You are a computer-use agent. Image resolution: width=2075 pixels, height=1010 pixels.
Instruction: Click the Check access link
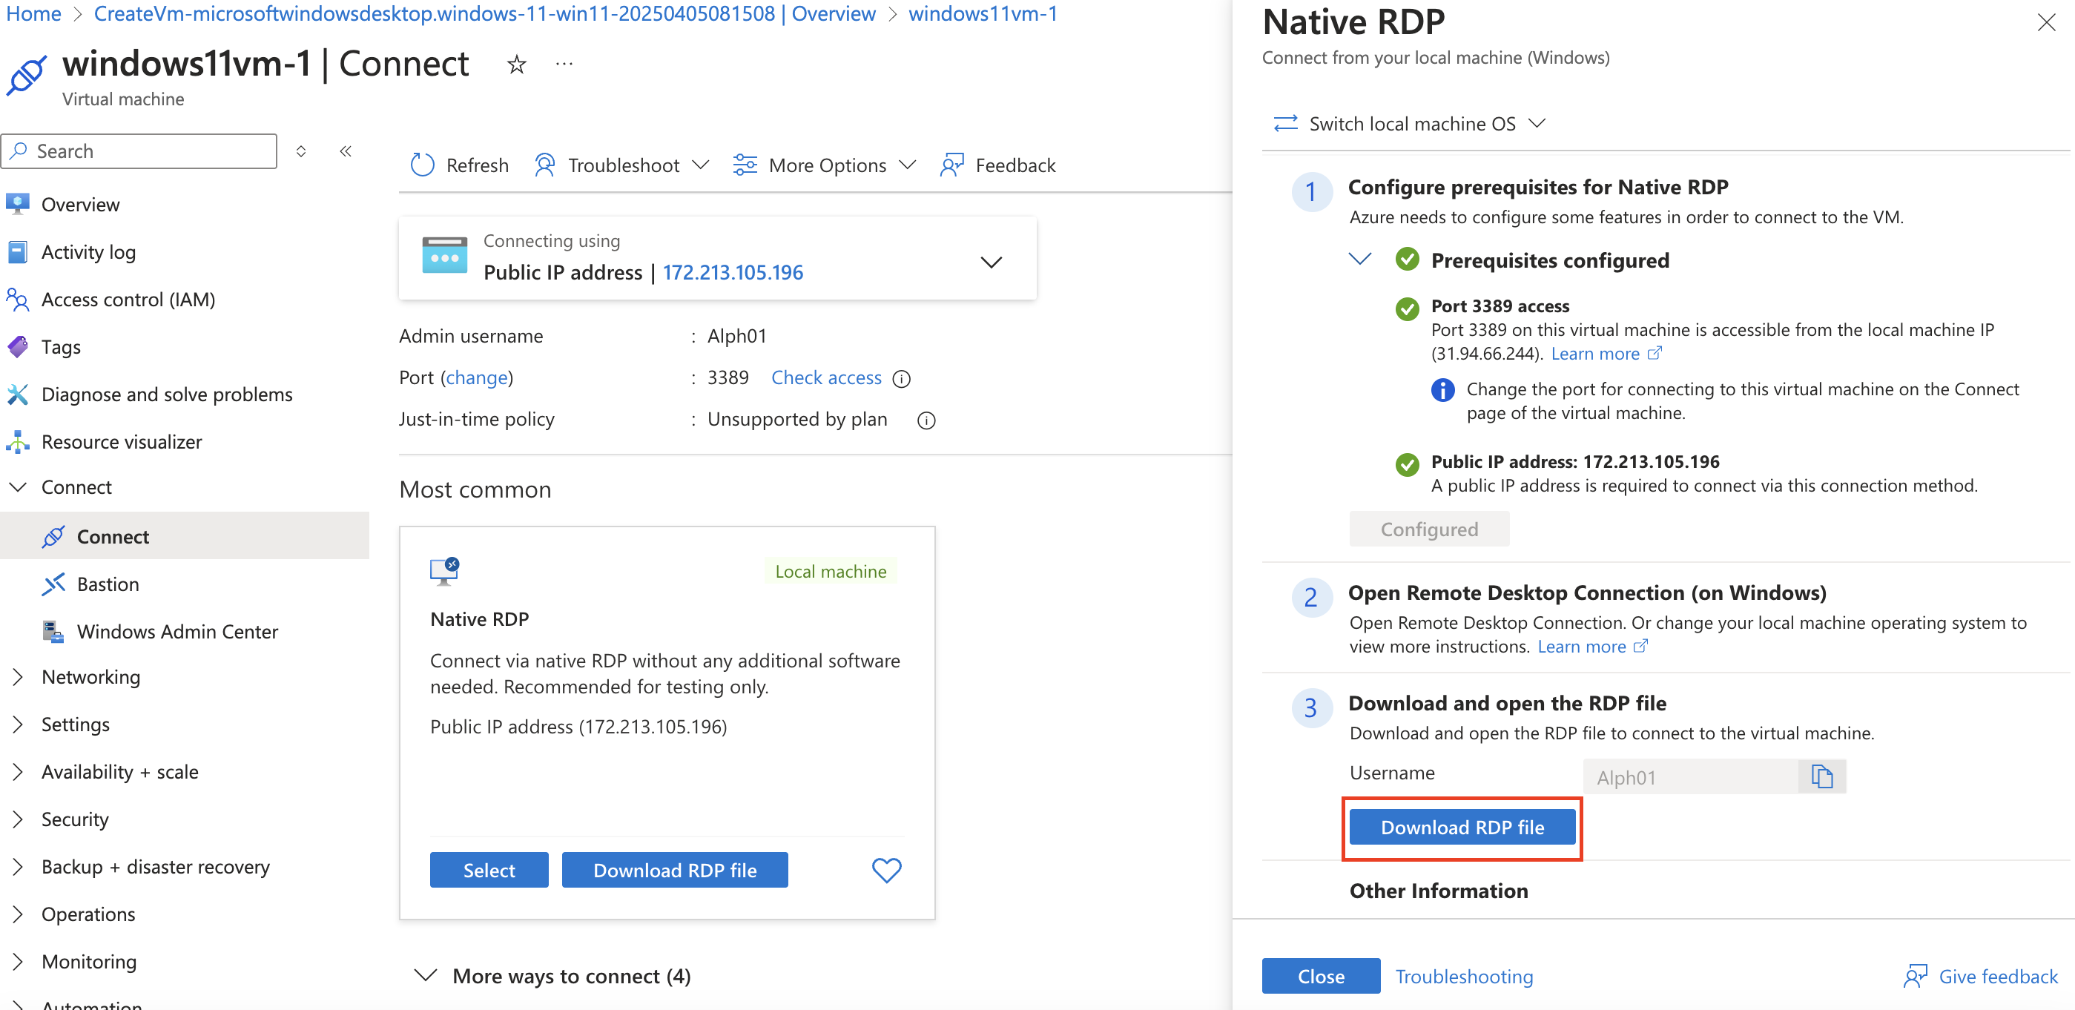[x=826, y=377]
